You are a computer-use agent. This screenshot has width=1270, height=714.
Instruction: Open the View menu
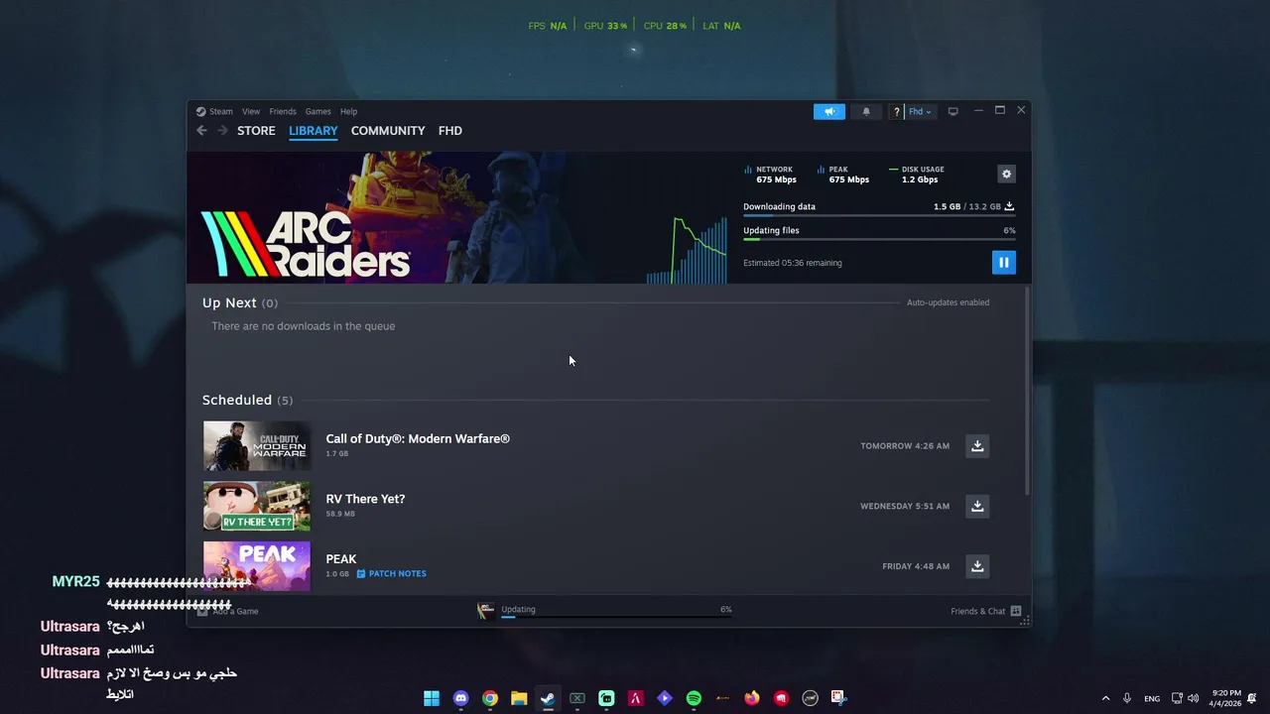click(x=251, y=111)
